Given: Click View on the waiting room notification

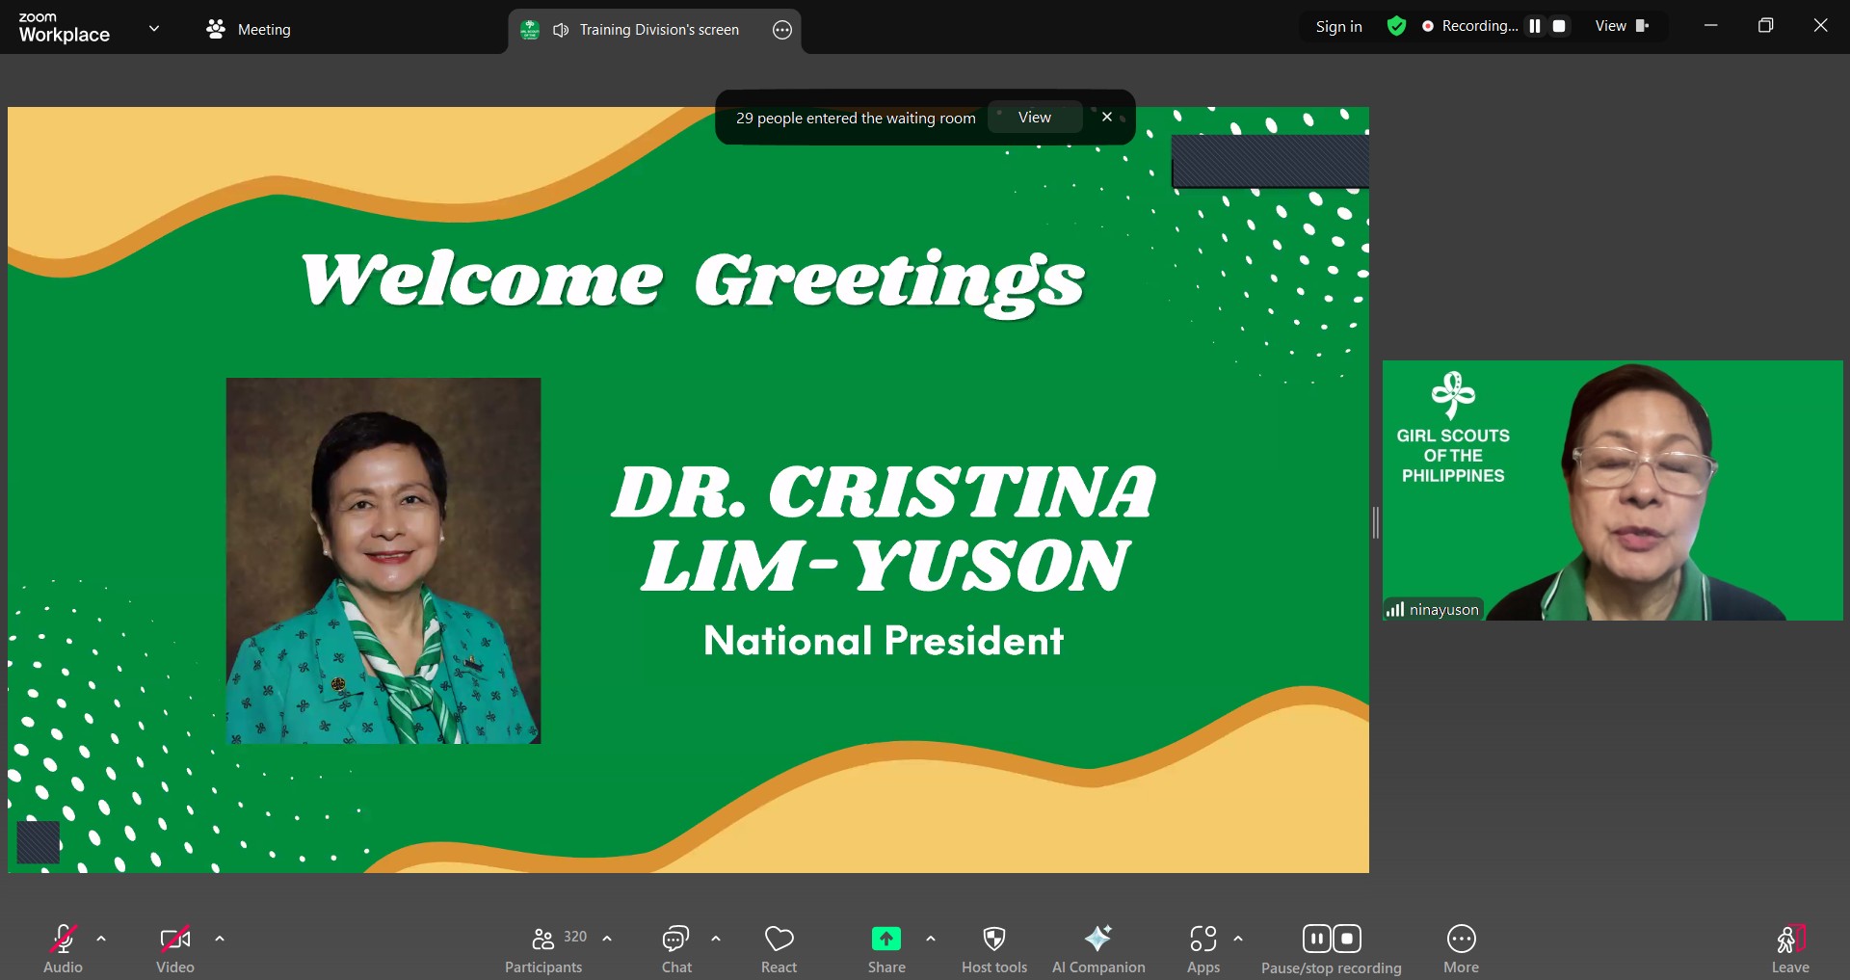Looking at the screenshot, I should coord(1035,118).
